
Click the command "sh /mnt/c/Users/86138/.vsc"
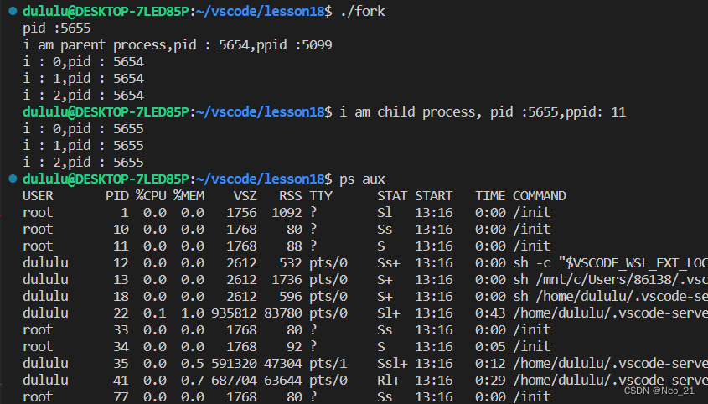[x=611, y=279]
